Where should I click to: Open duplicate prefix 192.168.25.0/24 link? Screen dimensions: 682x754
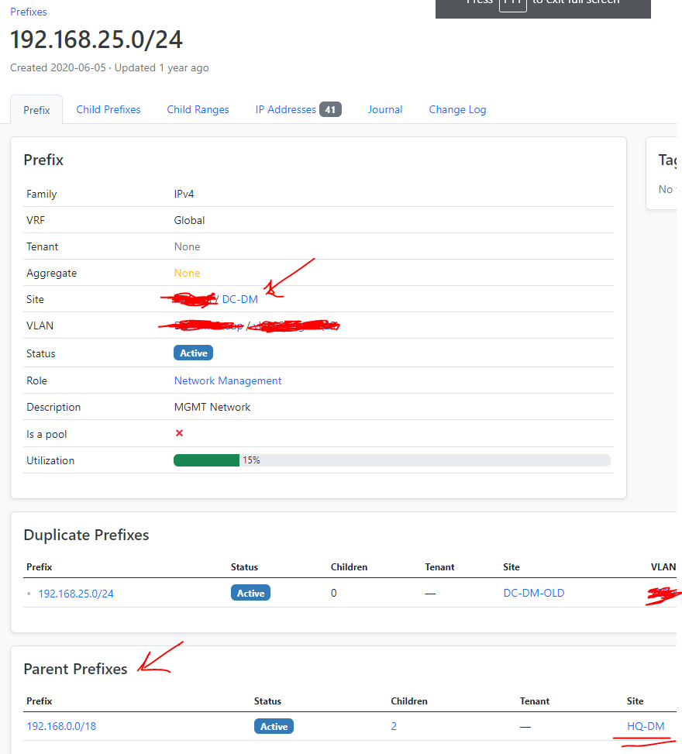tap(76, 594)
